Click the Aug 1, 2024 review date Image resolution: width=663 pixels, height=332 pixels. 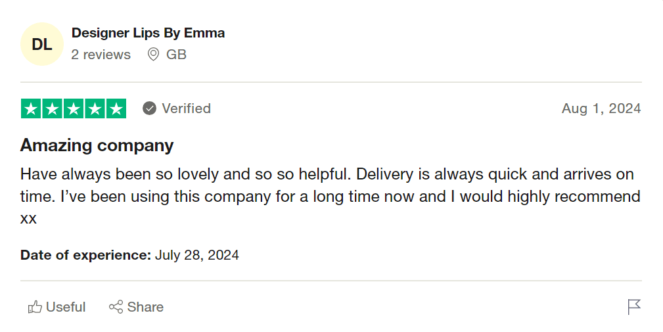point(601,108)
